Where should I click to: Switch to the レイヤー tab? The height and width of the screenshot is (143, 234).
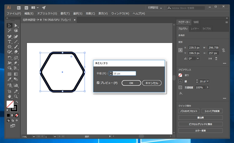[195, 29]
